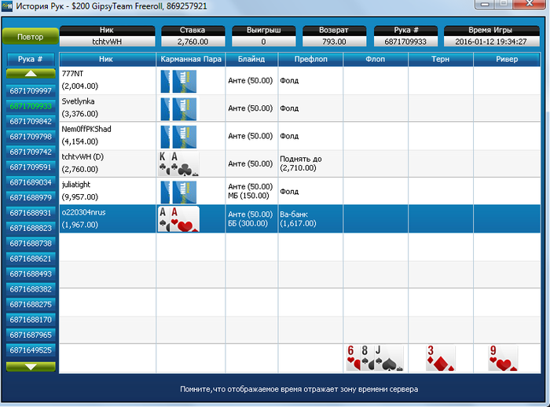
Task: Click Svetlynka's face-down pocket cards
Action: 178,109
